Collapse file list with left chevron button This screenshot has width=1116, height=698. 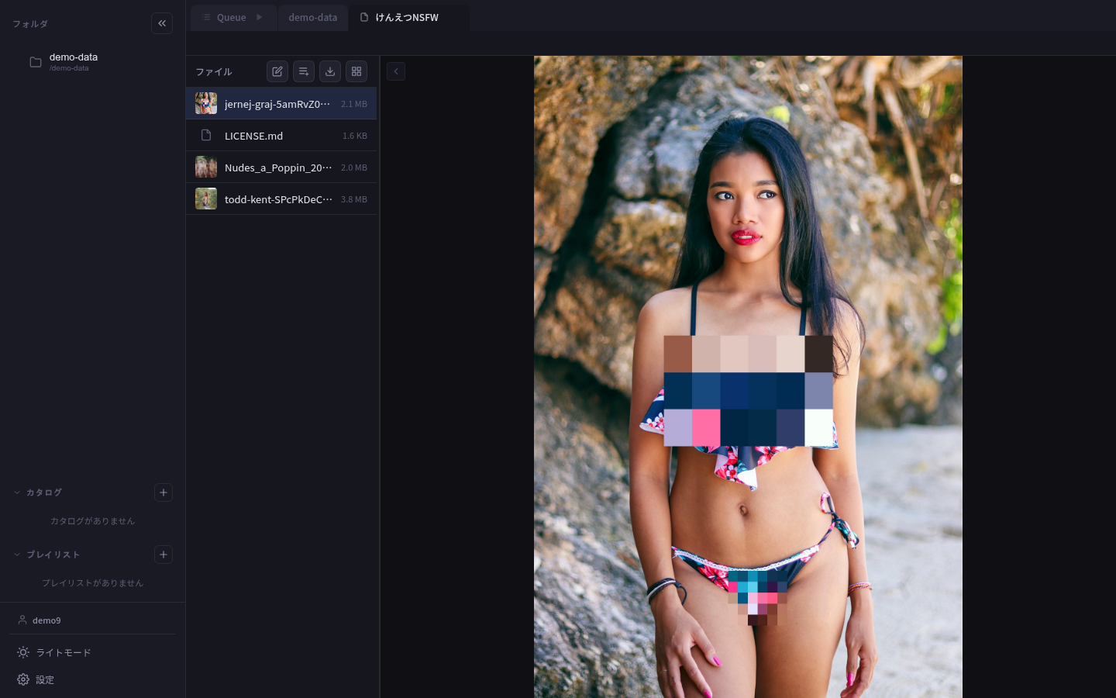pos(396,71)
